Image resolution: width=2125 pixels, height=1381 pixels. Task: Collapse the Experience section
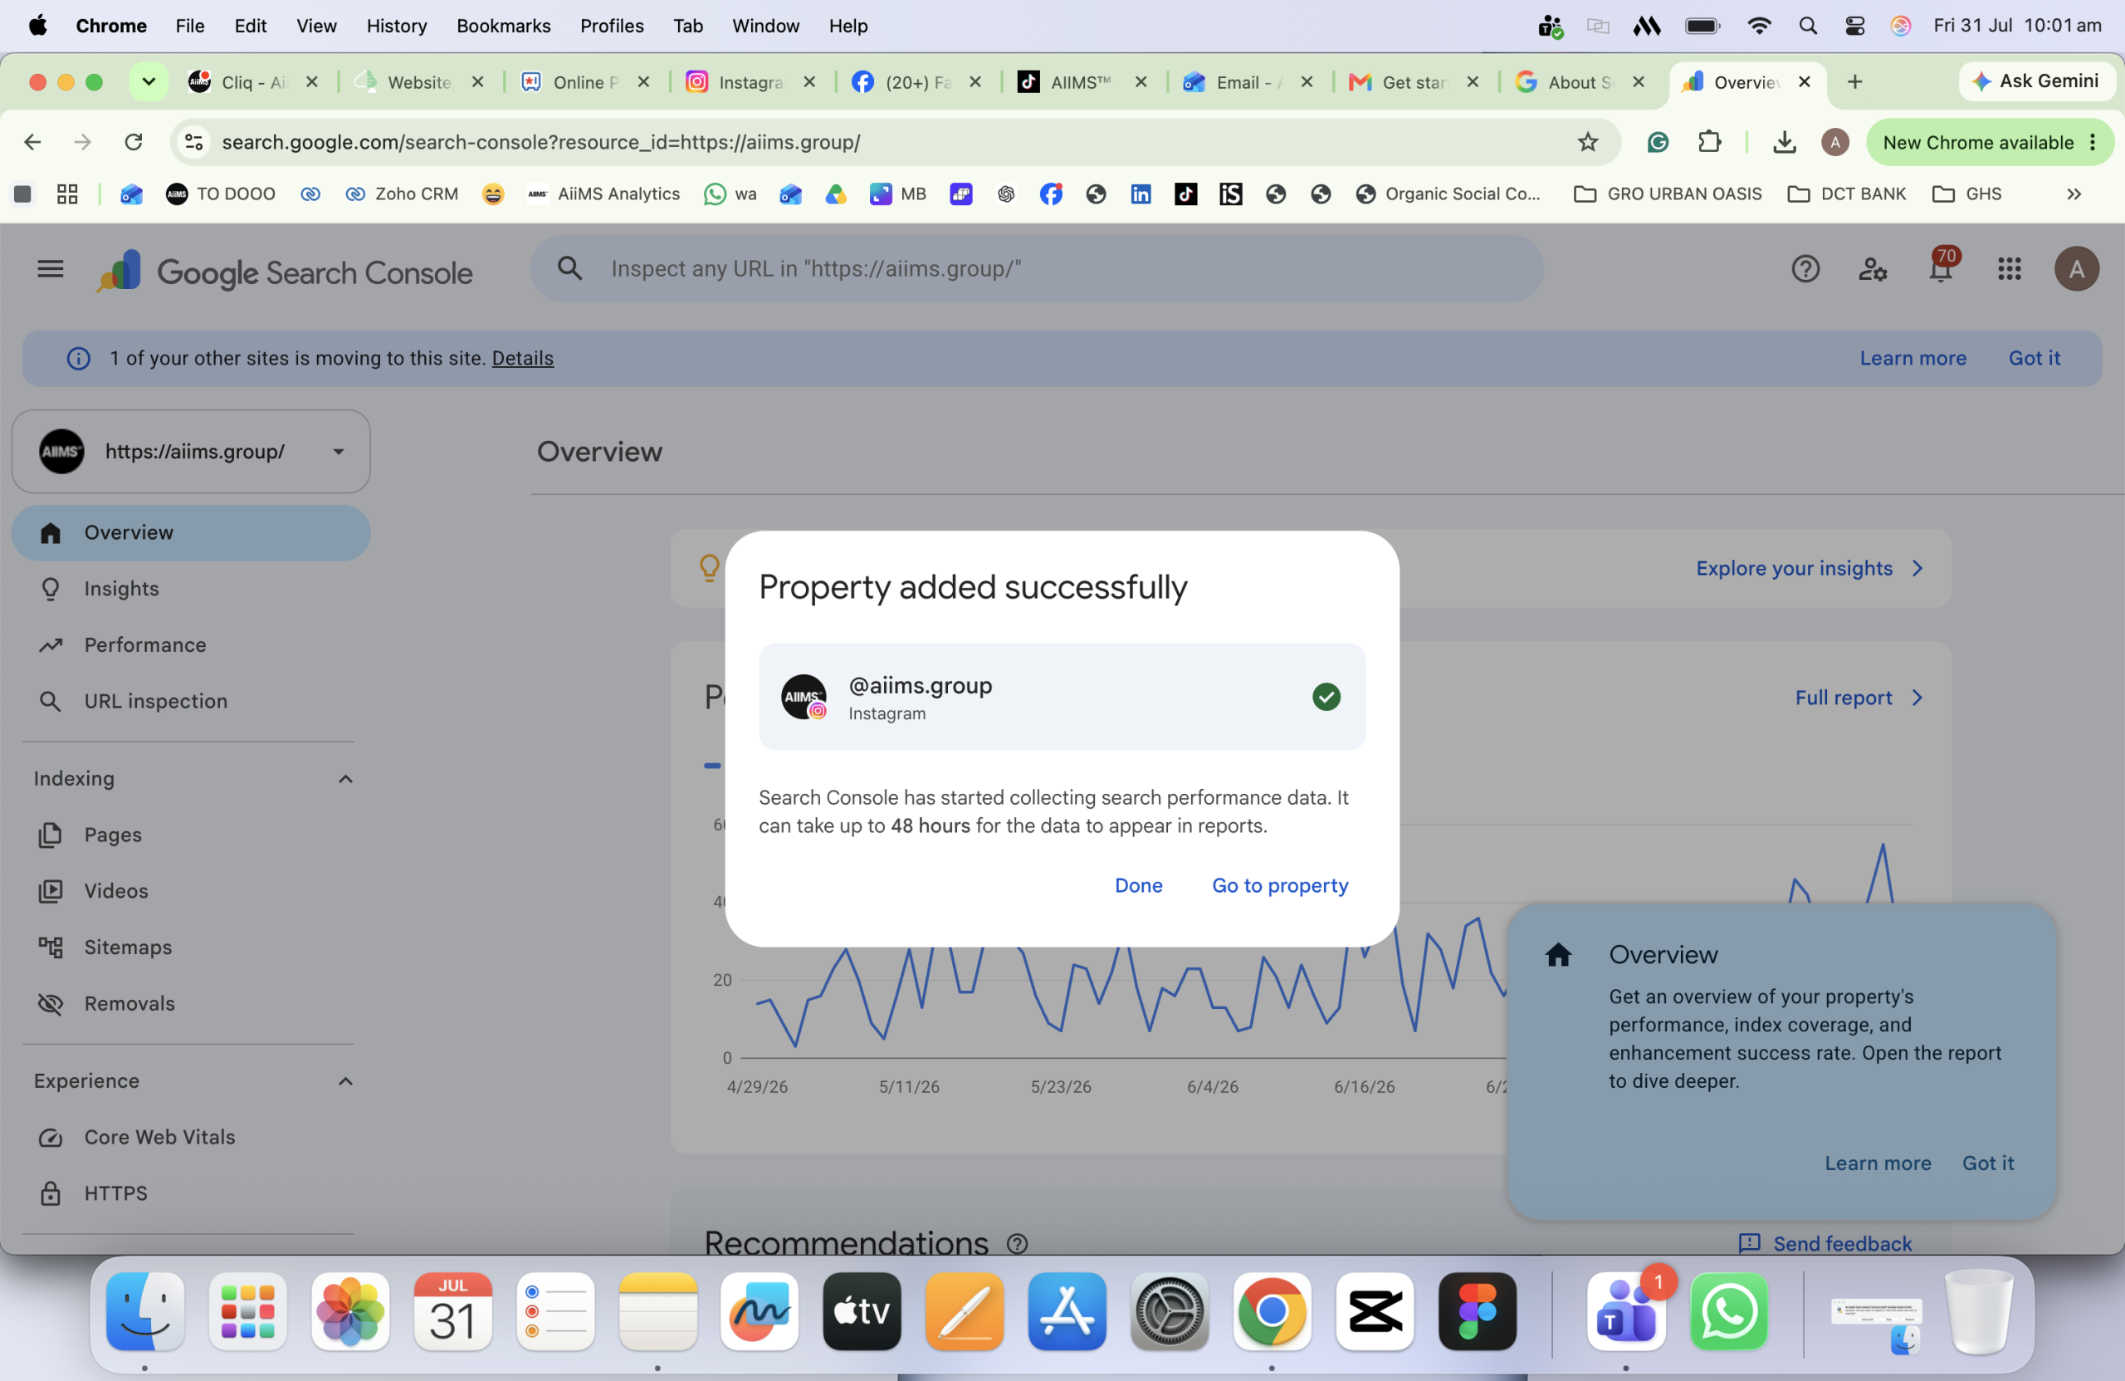click(345, 1082)
